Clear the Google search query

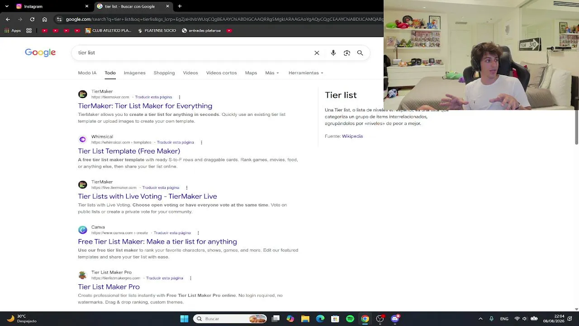point(317,53)
